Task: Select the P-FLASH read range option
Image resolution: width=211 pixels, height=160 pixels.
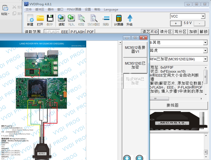Action: (x=77, y=32)
